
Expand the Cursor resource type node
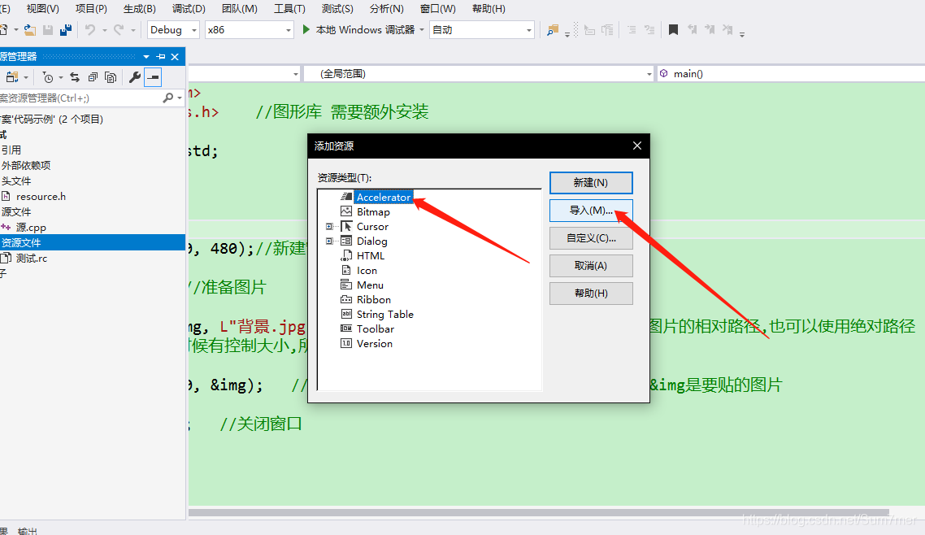click(x=329, y=227)
